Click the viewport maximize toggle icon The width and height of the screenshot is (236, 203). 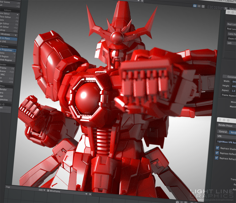coord(226,8)
